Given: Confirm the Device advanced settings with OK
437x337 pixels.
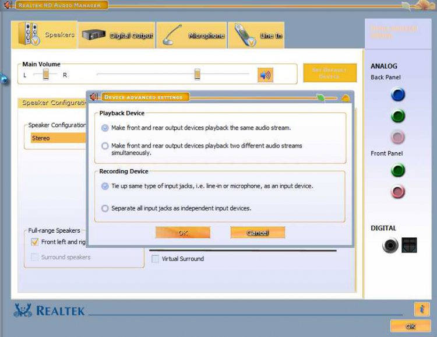Looking at the screenshot, I should point(183,233).
